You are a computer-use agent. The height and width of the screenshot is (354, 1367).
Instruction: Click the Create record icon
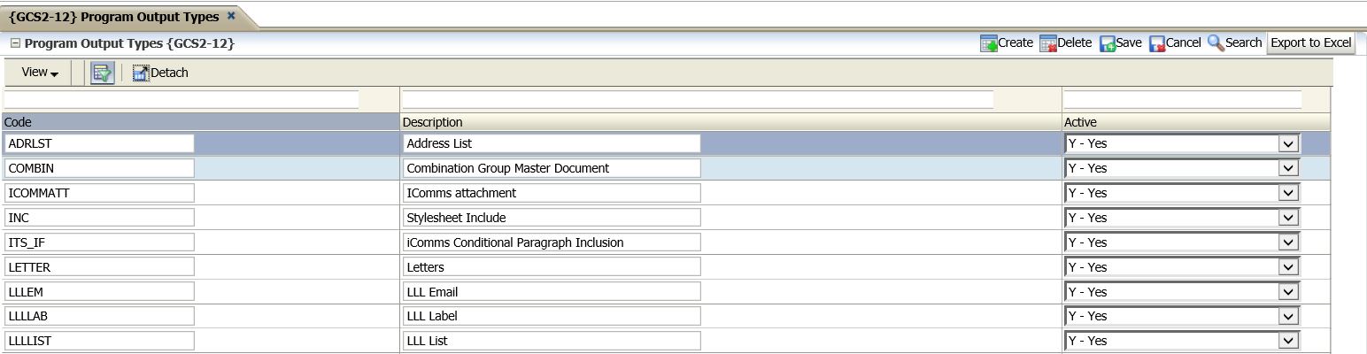989,43
